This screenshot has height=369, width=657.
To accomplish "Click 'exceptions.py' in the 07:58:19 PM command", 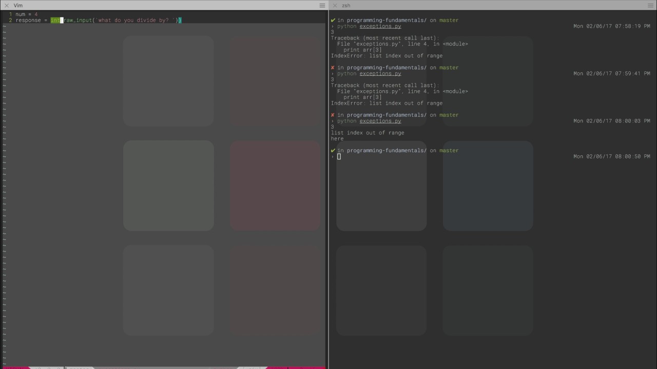I will click(x=380, y=26).
